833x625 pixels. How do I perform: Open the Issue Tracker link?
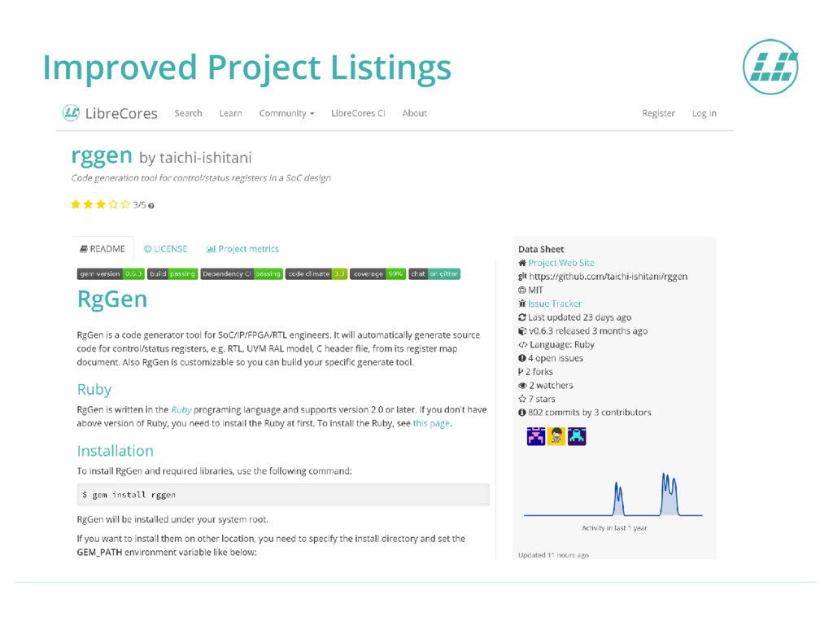point(555,304)
